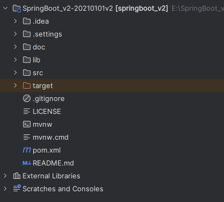Click the External Libraries bar-chart icon

(17, 176)
